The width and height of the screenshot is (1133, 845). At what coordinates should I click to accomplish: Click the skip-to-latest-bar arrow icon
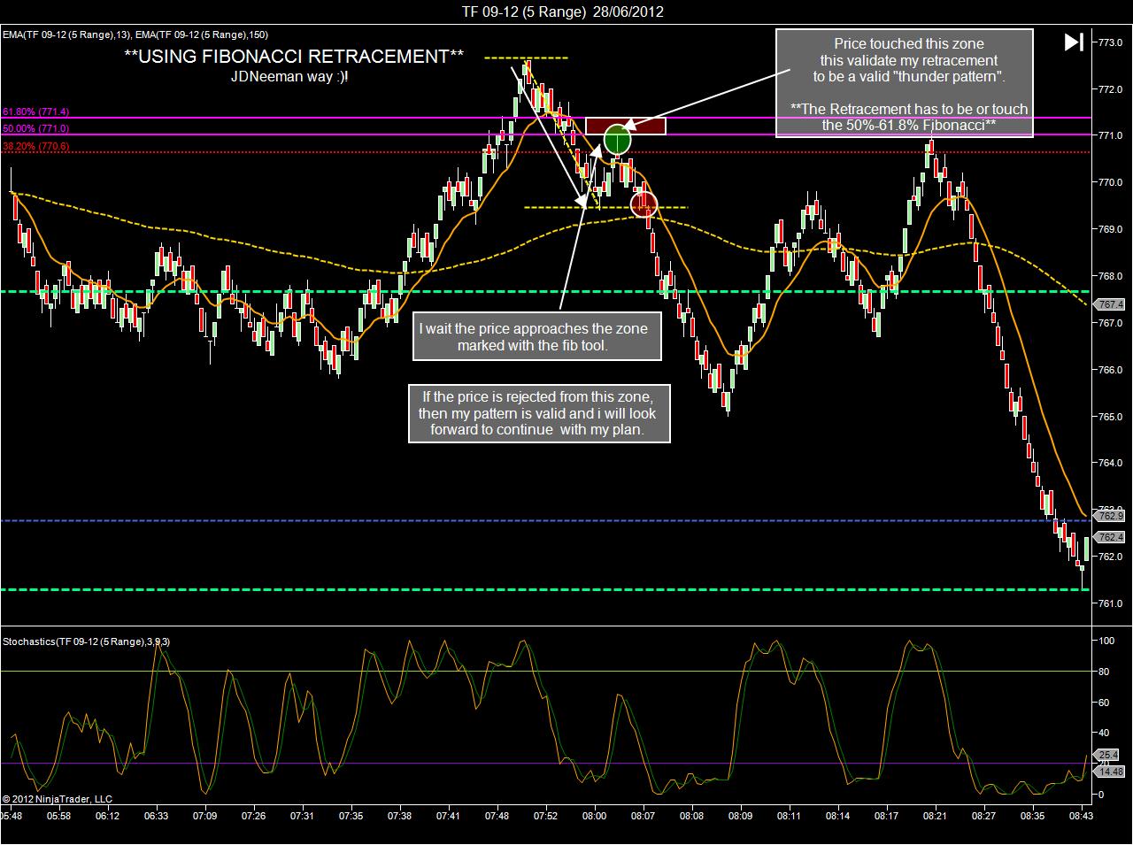coord(1074,42)
